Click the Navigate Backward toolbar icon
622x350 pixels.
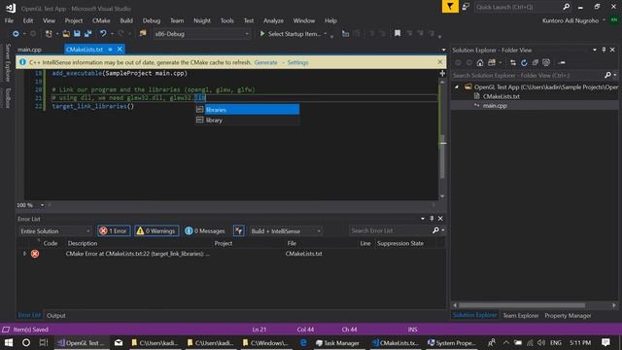point(16,34)
